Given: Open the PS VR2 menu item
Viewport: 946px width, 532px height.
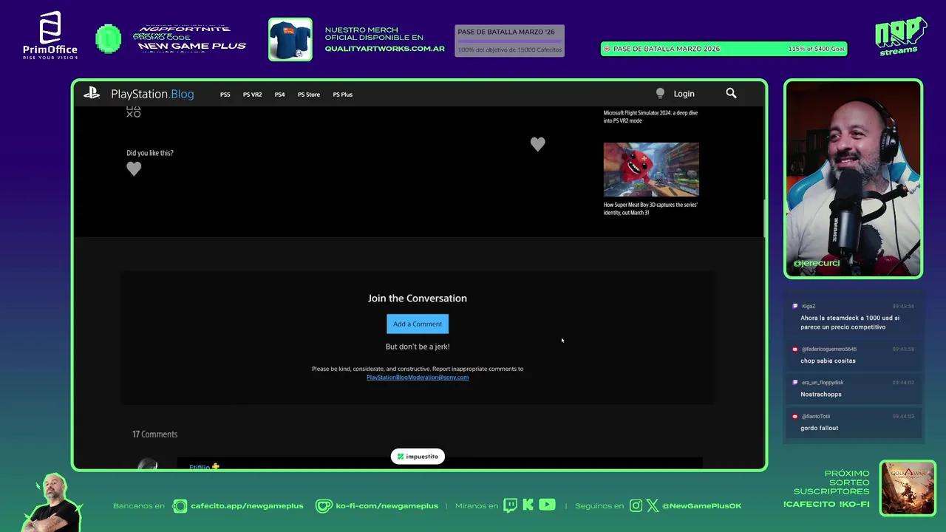Looking at the screenshot, I should tap(252, 95).
